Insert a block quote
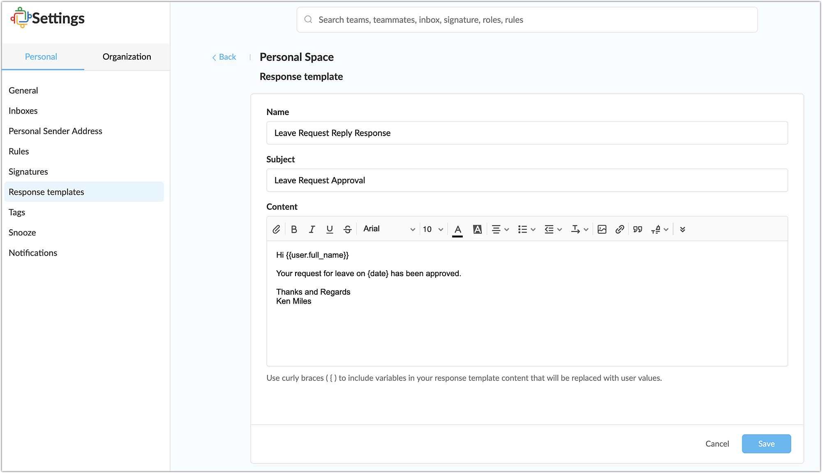This screenshot has height=473, width=822. tap(638, 229)
